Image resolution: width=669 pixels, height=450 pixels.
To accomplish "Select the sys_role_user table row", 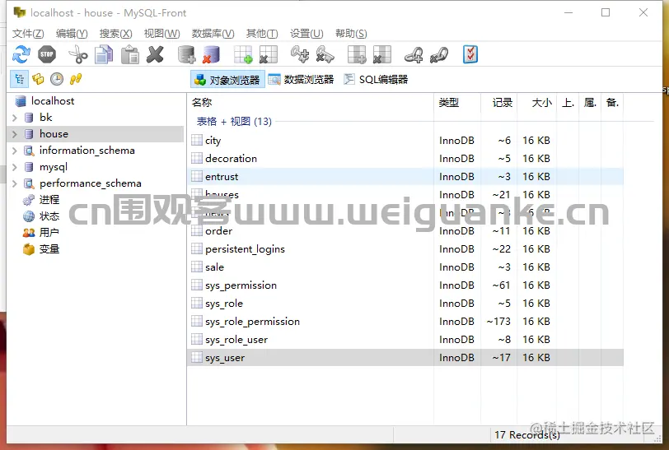I will [x=405, y=340].
